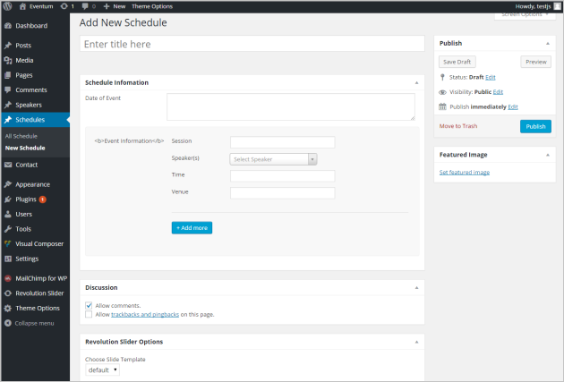Screen dimensions: 564x382
Task: Click the Date of Event text area
Action: 291,106
